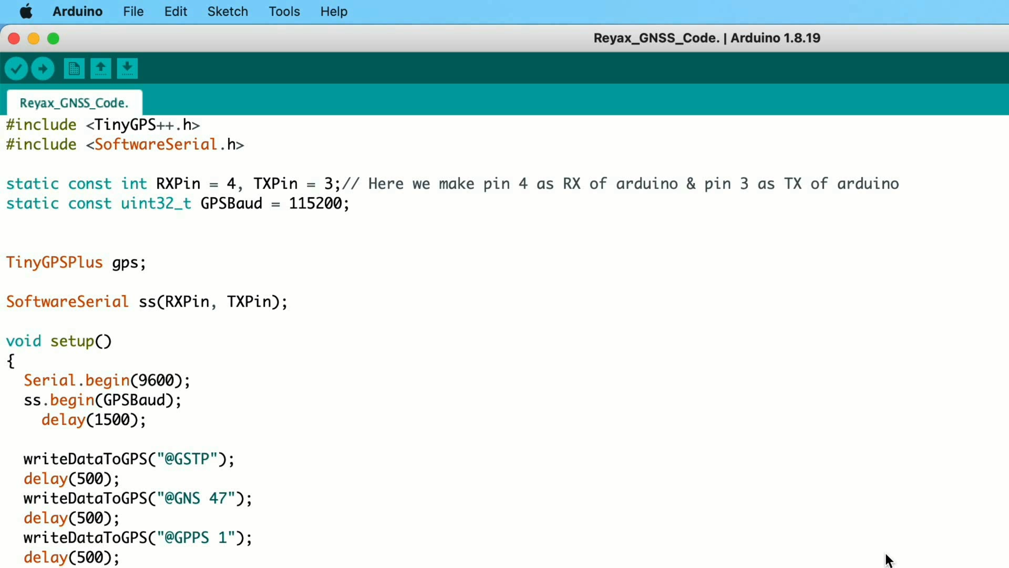
Task: Click the writeDataToGPS("@GNS 47"); line
Action: point(138,499)
